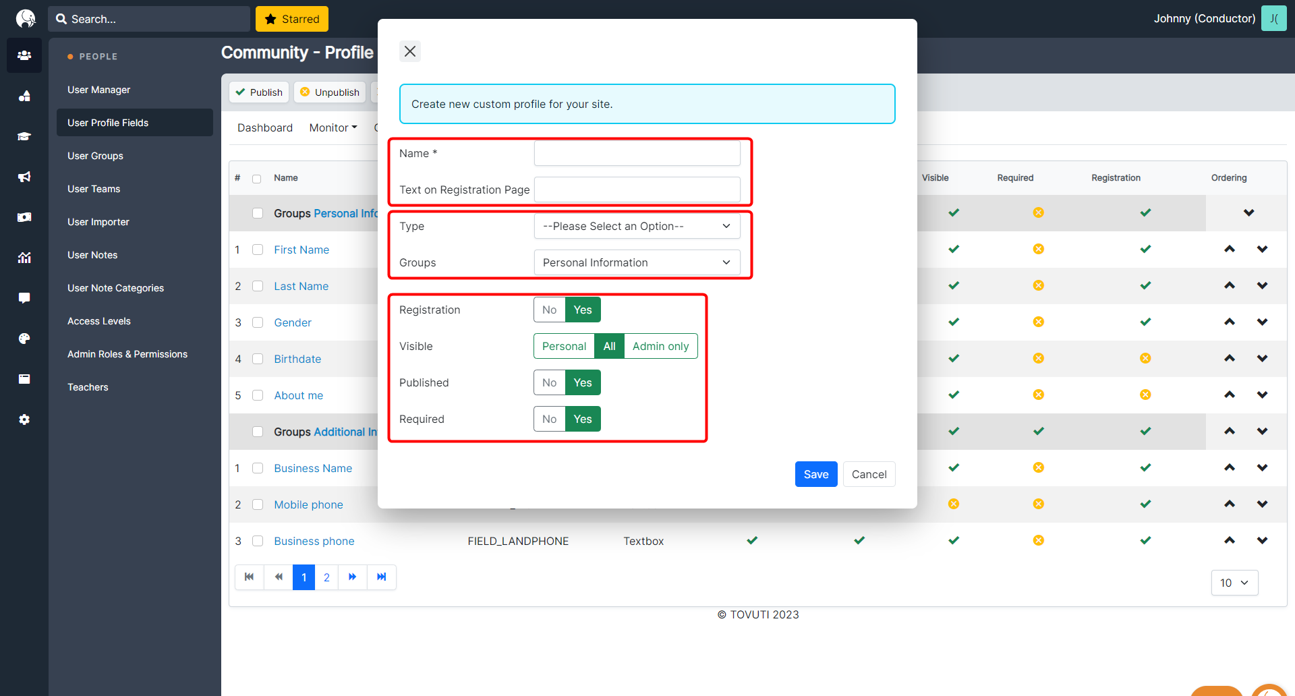The width and height of the screenshot is (1295, 696).
Task: Click the graduation cap sidebar icon
Action: pos(24,136)
